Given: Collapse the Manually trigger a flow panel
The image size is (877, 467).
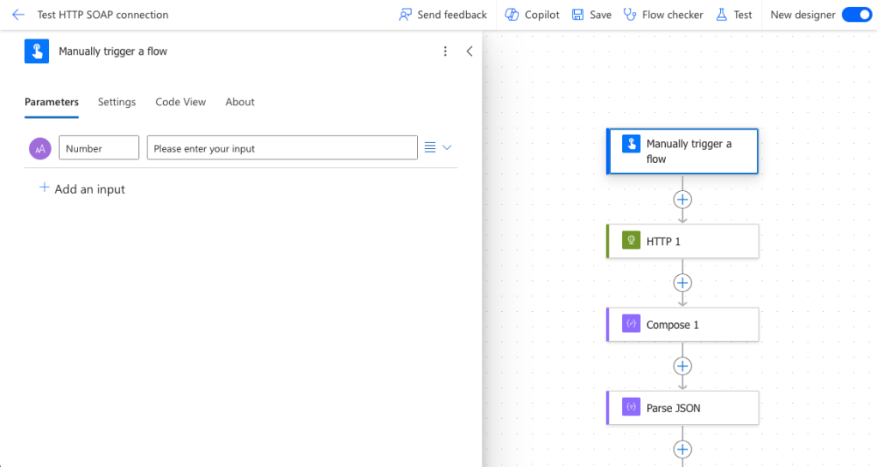Looking at the screenshot, I should tap(469, 51).
